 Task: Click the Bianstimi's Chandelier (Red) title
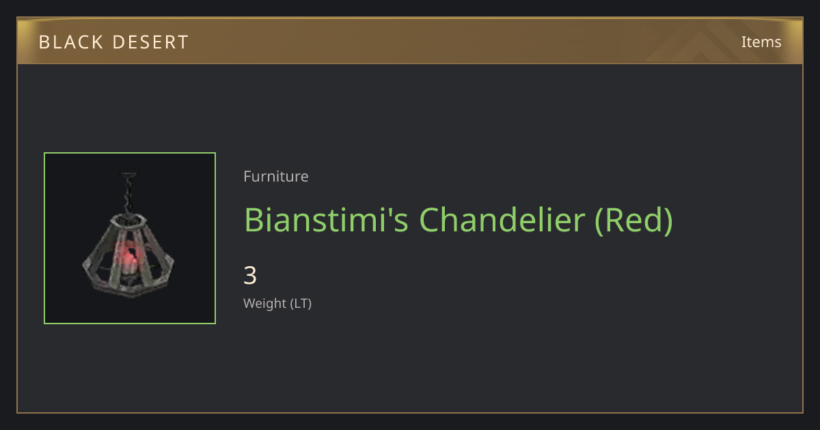click(459, 220)
